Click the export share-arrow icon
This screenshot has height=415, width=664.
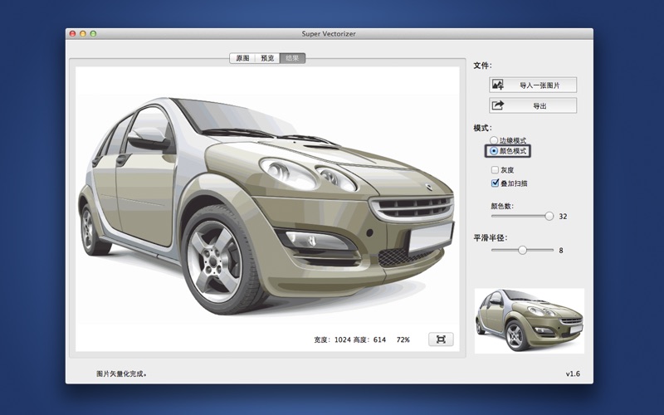[x=498, y=105]
